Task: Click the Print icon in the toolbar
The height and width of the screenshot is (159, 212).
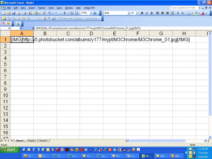Action: 24,13
